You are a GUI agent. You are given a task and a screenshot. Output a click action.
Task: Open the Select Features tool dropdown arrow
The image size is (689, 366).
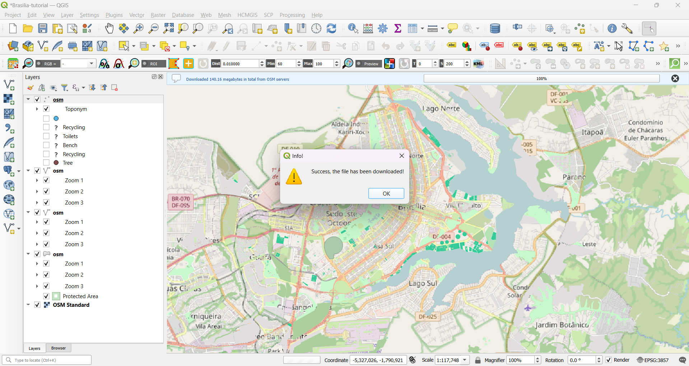(x=134, y=46)
